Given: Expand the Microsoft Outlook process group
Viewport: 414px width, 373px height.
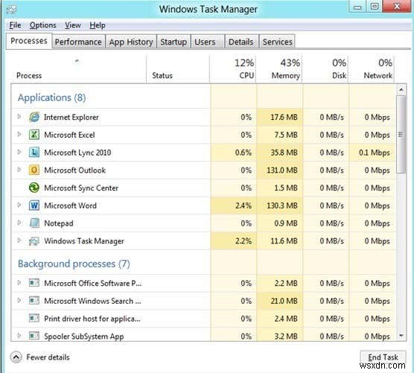Looking at the screenshot, I should point(19,170).
